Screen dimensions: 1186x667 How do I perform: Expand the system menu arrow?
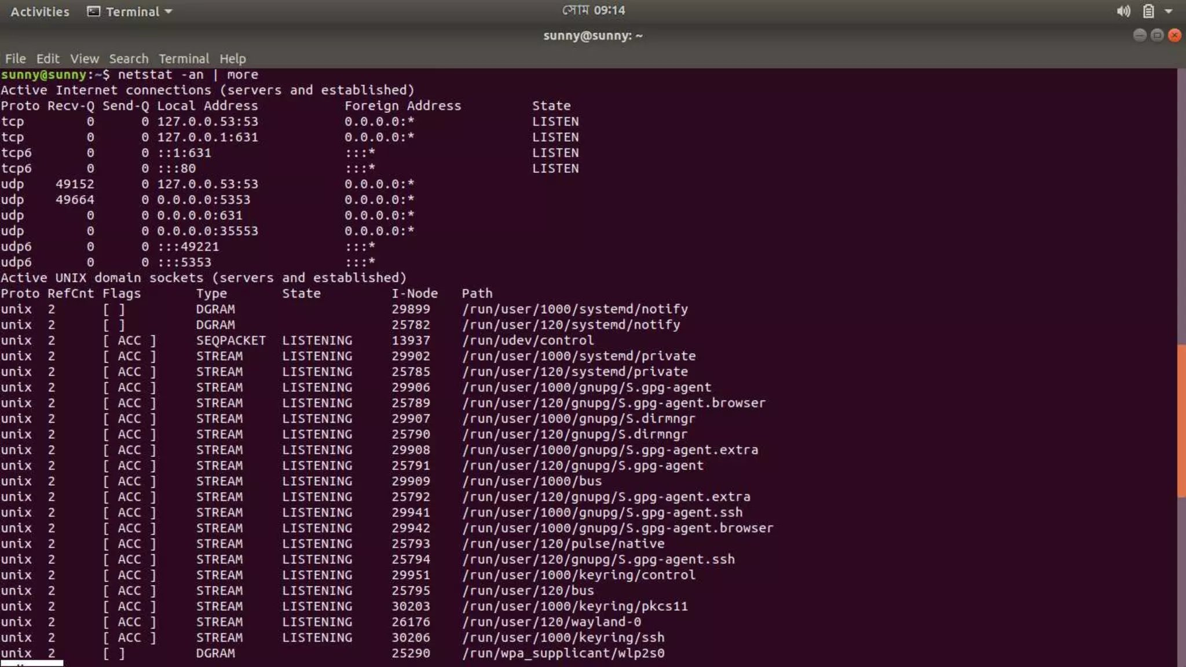click(x=1169, y=12)
